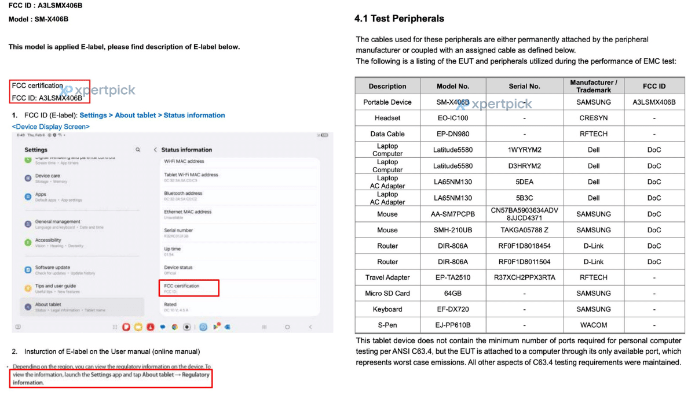Tap the back chevron beside Status information
695x393 pixels.
(155, 150)
